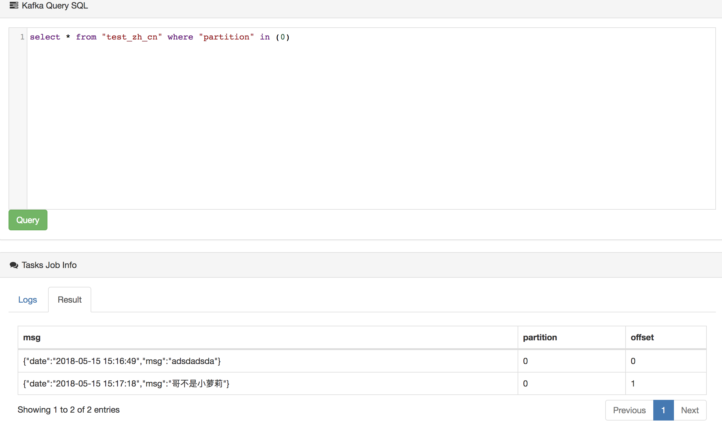Viewport: 722px width, 426px height.
Task: Select the row with the Chinese message
Action: pos(126,383)
